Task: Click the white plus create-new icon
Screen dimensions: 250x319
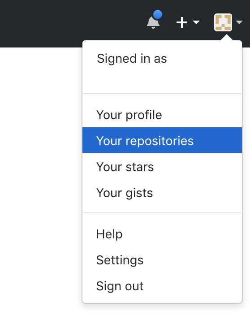Action: (x=181, y=22)
